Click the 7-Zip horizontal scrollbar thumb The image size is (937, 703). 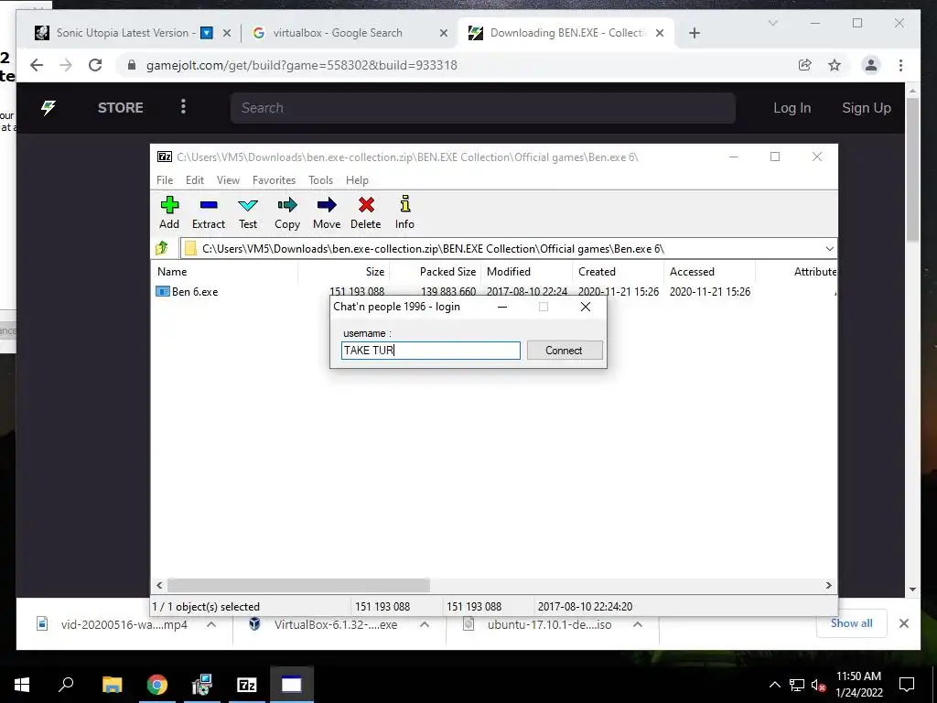[297, 585]
